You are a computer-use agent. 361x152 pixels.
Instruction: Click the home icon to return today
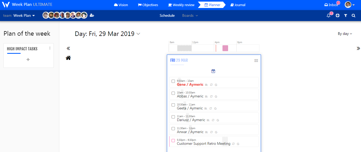coord(68,58)
